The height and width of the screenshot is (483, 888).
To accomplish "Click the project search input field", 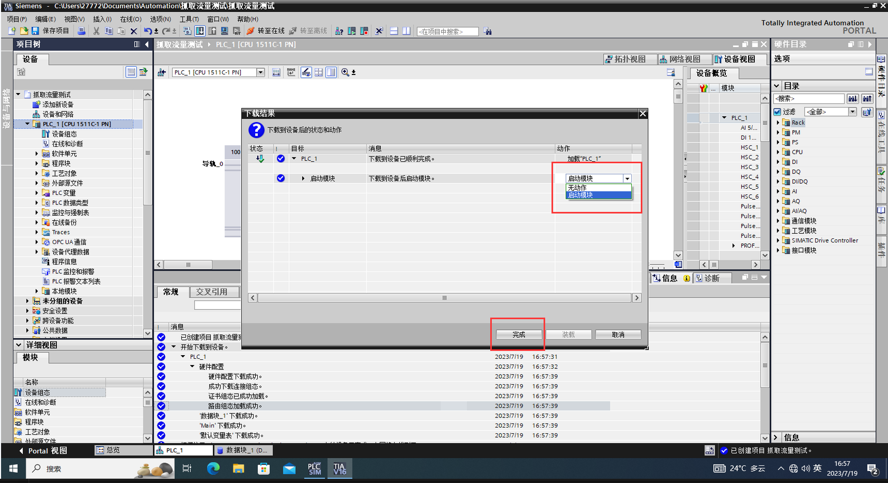I will (447, 32).
